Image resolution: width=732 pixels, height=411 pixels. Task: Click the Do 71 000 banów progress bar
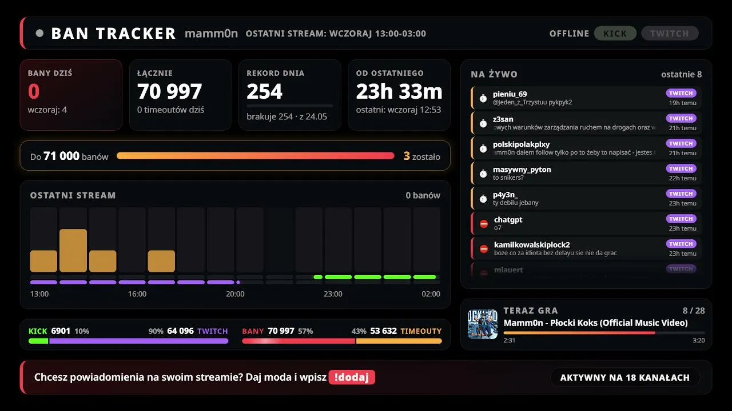click(256, 156)
